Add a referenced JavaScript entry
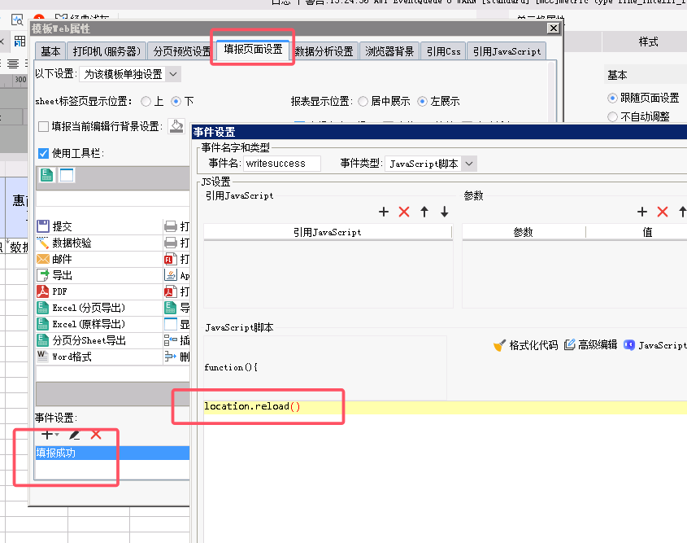 pyautogui.click(x=384, y=212)
